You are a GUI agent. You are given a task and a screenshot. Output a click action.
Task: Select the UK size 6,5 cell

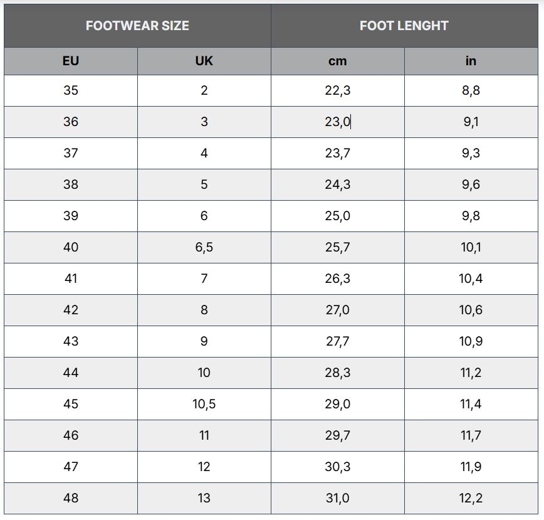tap(204, 247)
